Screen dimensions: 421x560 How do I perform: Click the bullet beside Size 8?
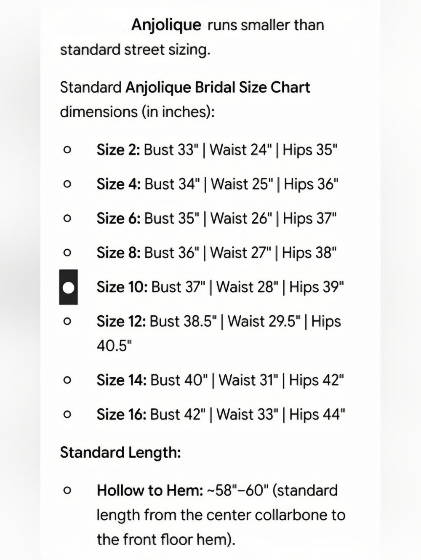coord(67,253)
